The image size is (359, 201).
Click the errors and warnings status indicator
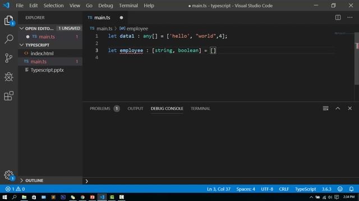15,189
